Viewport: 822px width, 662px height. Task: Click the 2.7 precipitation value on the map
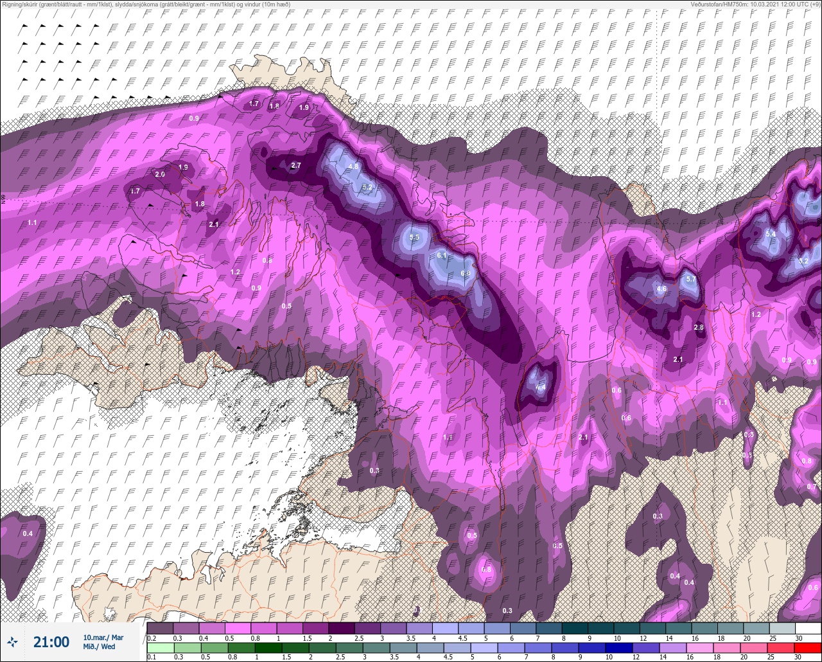296,165
